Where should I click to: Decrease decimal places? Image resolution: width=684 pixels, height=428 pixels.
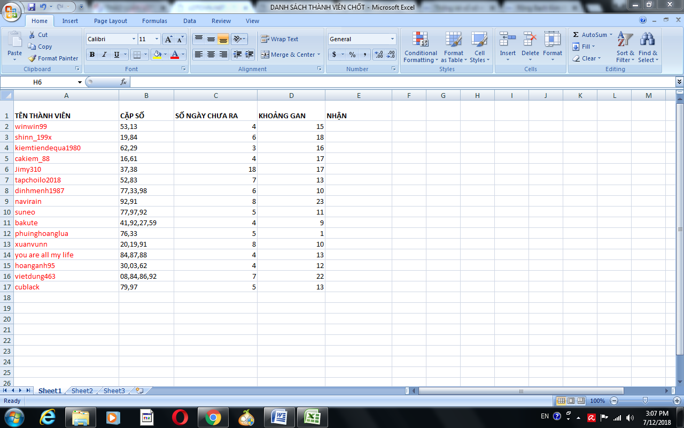(x=391, y=55)
